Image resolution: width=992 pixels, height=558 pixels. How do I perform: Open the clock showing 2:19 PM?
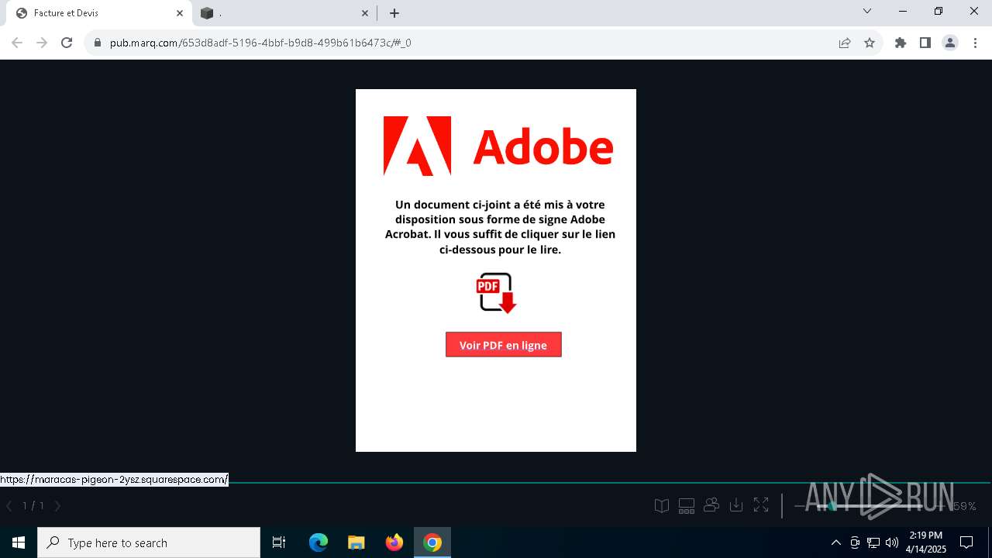coord(926,542)
